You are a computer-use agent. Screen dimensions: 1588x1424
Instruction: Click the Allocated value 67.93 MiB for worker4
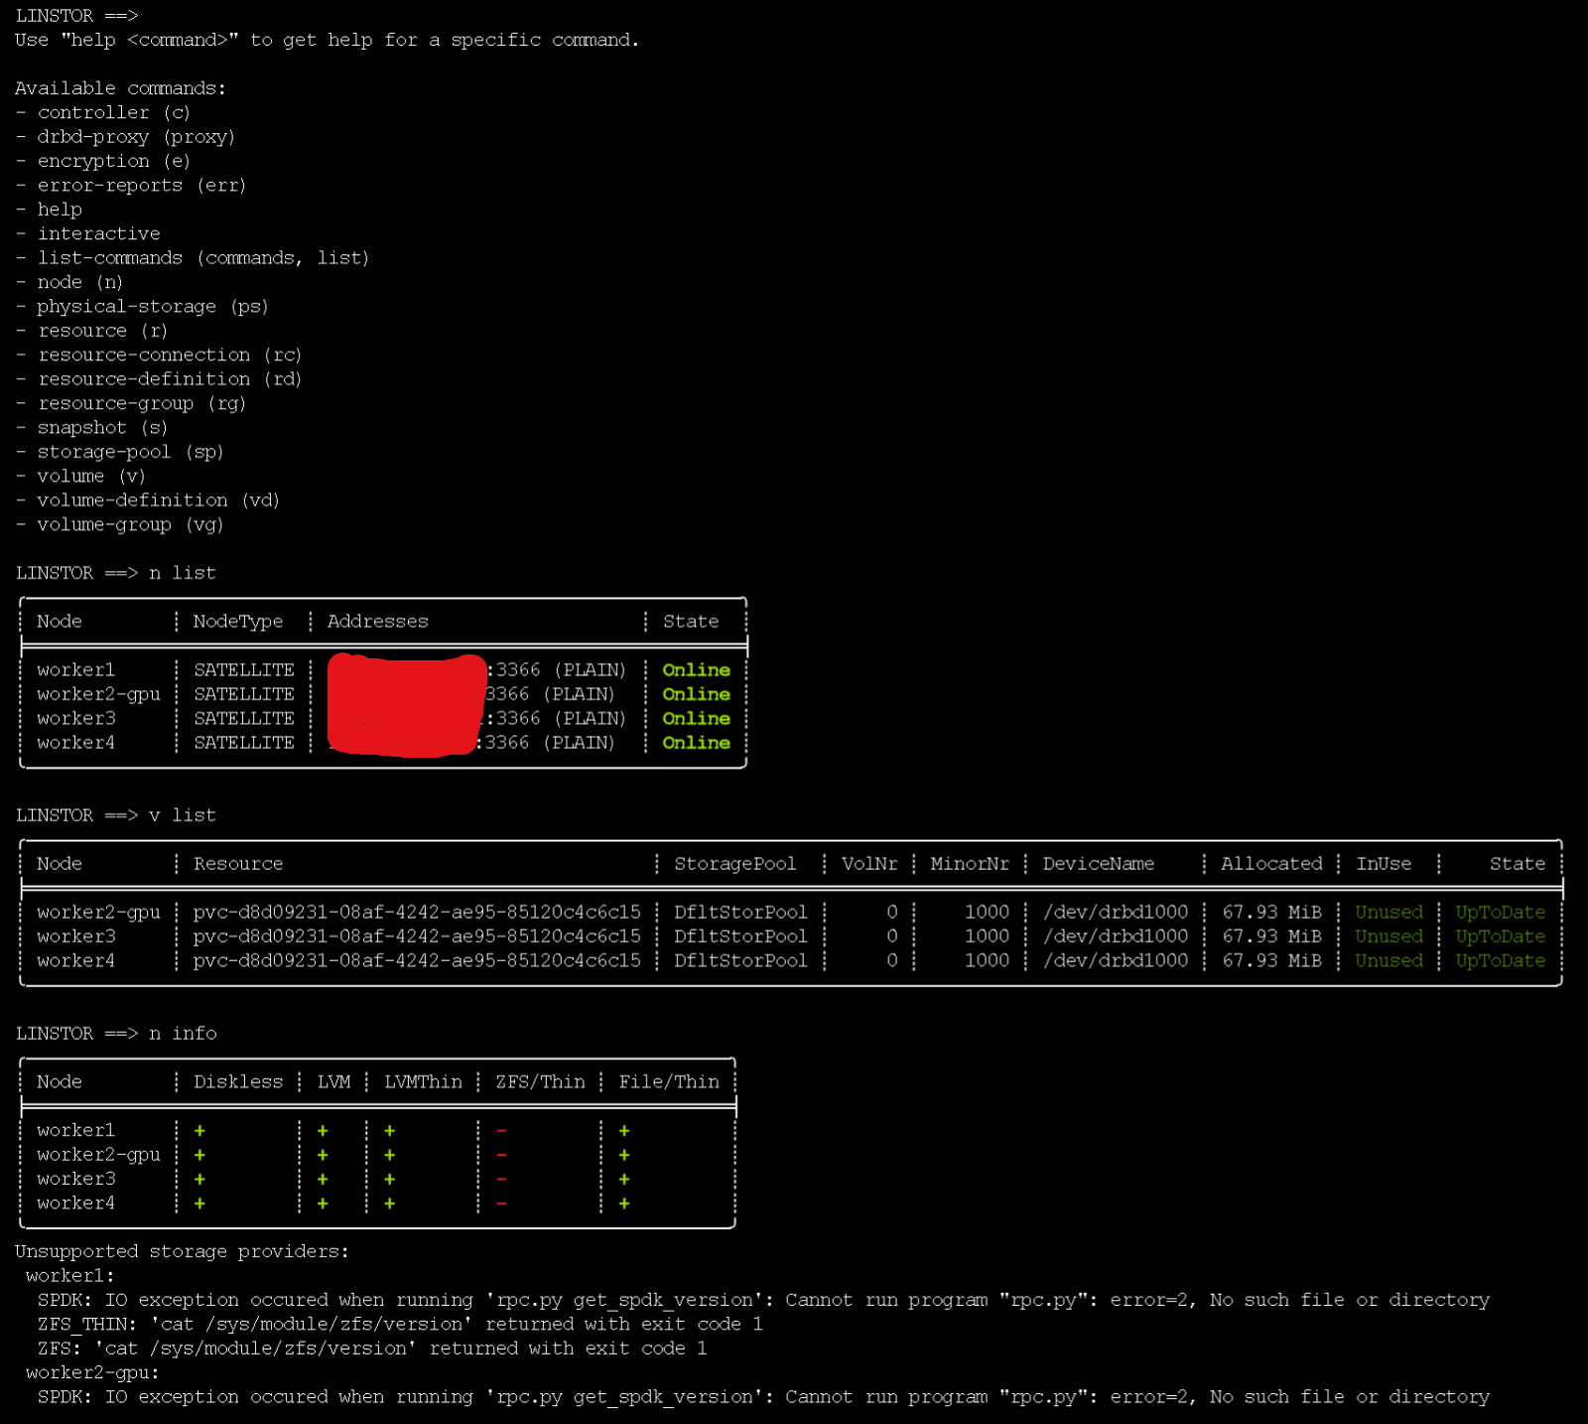[x=1271, y=960]
